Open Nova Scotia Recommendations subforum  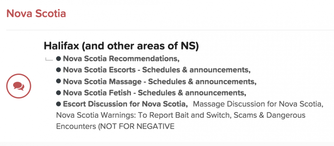pos(120,59)
